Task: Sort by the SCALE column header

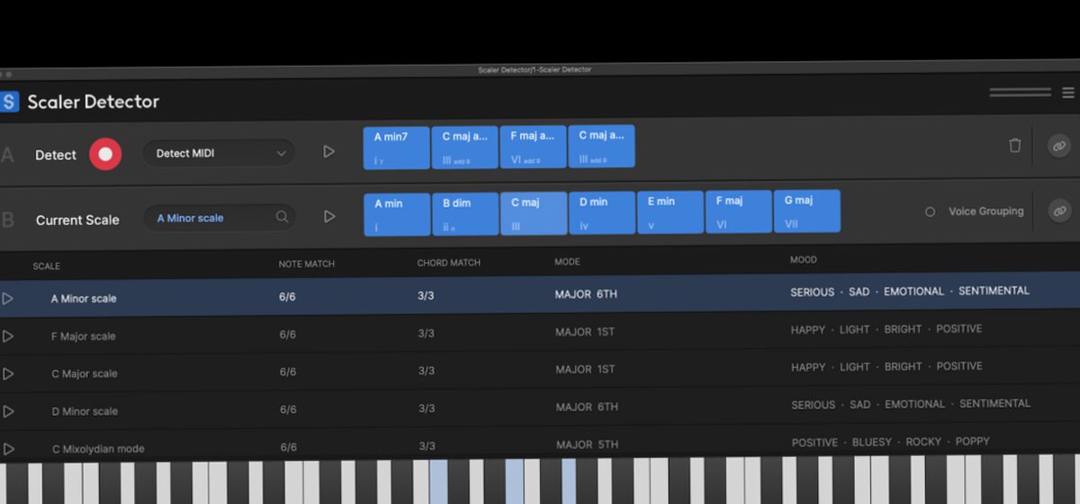Action: (47, 266)
